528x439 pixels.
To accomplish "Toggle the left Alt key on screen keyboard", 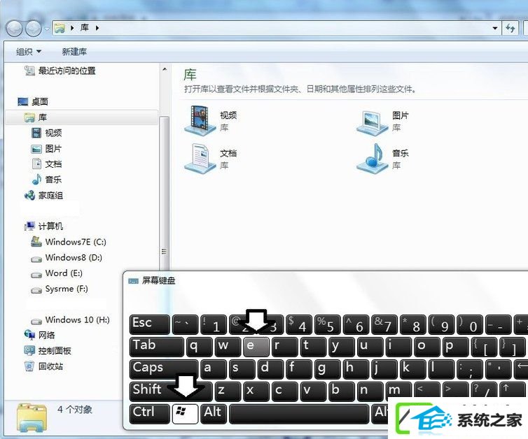I will click(214, 414).
